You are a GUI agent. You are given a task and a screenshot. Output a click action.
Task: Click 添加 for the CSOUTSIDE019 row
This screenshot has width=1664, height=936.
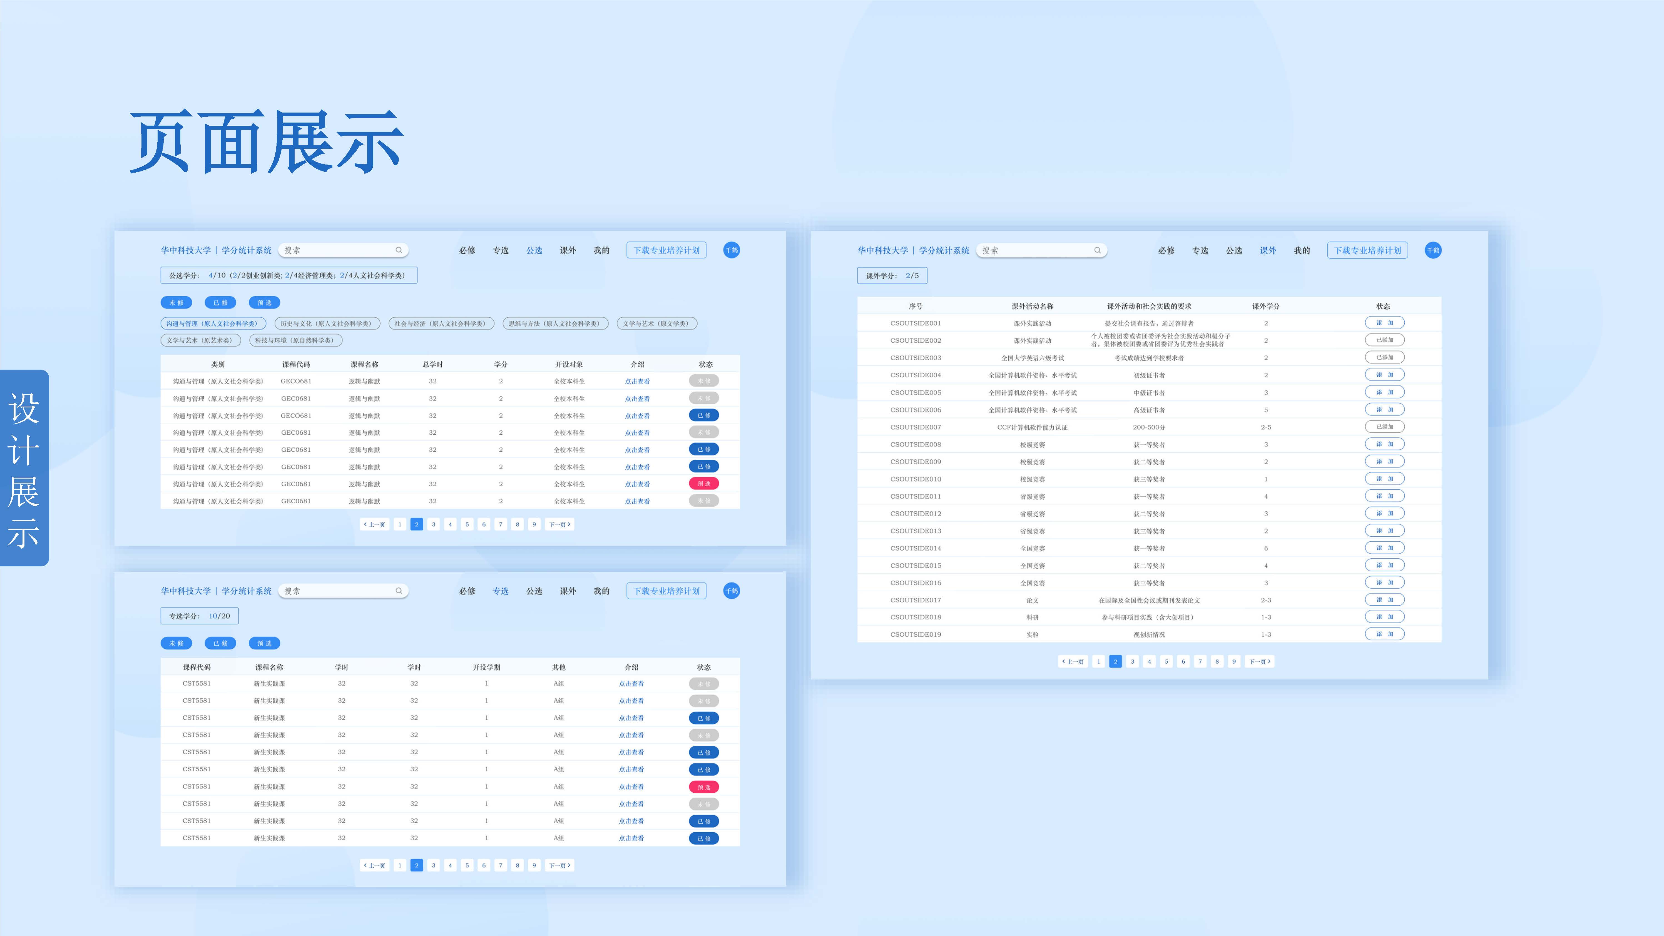tap(1384, 634)
